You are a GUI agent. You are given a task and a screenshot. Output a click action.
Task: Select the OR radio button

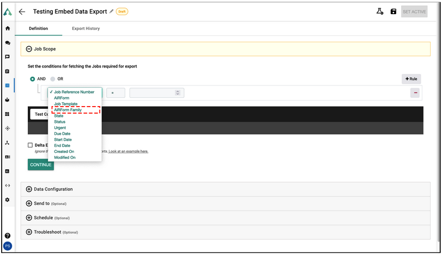point(53,79)
